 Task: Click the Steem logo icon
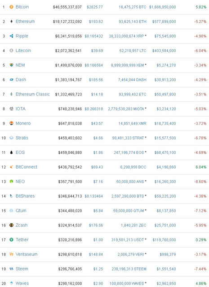pos(11,269)
